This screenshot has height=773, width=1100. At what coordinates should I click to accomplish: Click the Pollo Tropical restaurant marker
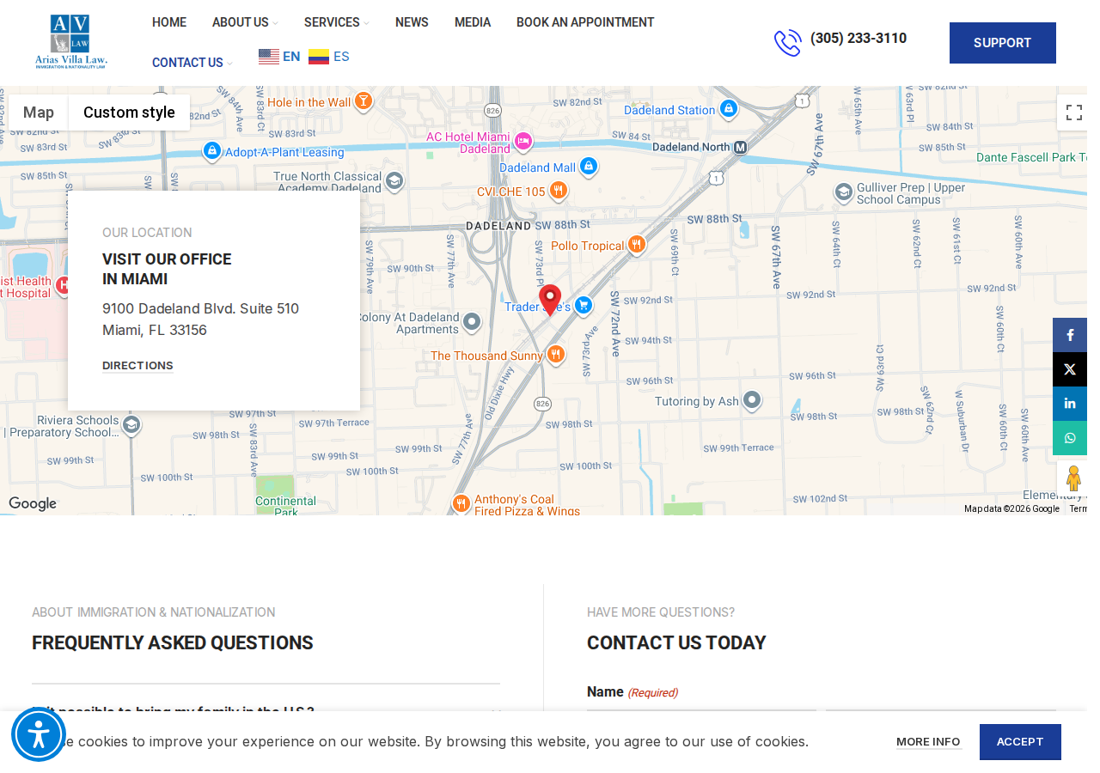click(x=637, y=245)
